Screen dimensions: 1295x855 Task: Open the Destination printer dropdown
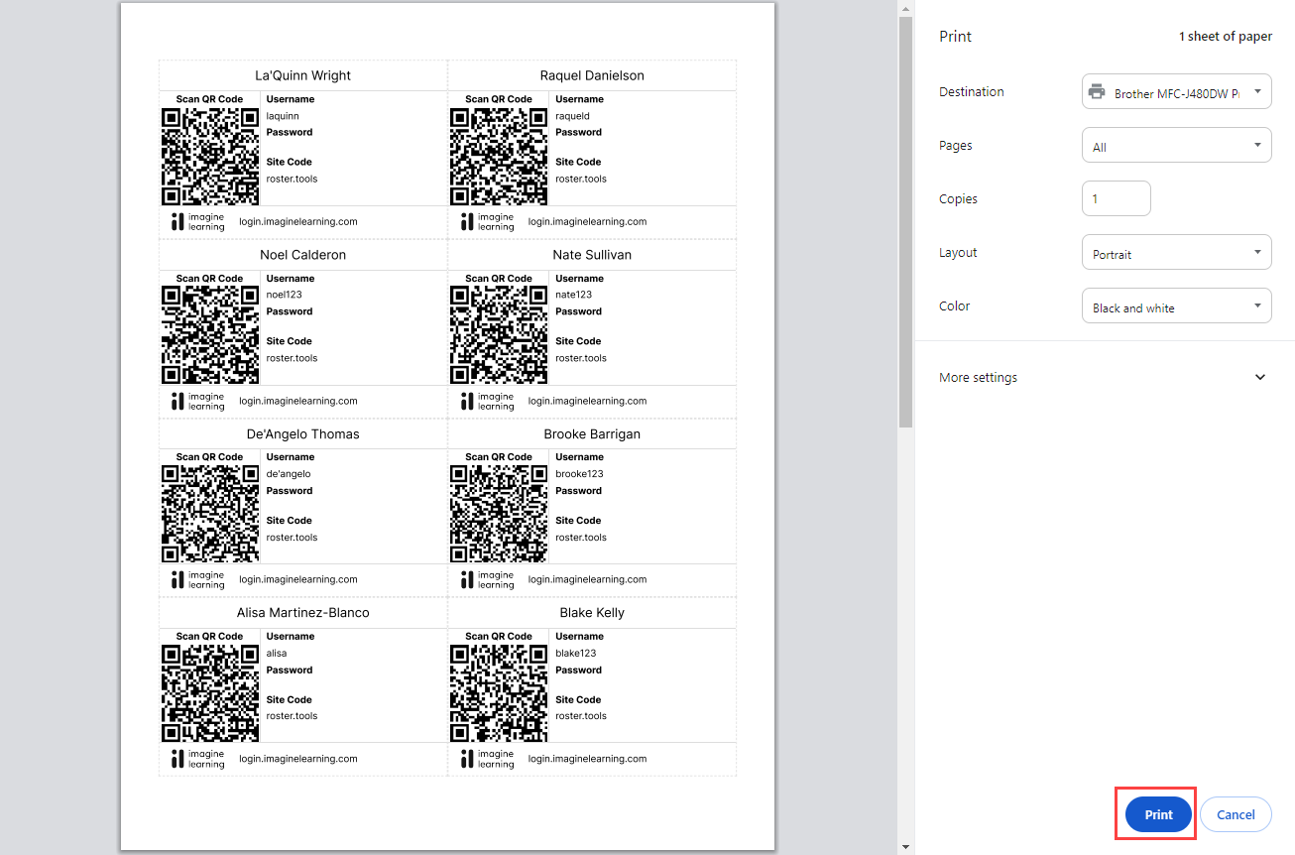tap(1176, 90)
